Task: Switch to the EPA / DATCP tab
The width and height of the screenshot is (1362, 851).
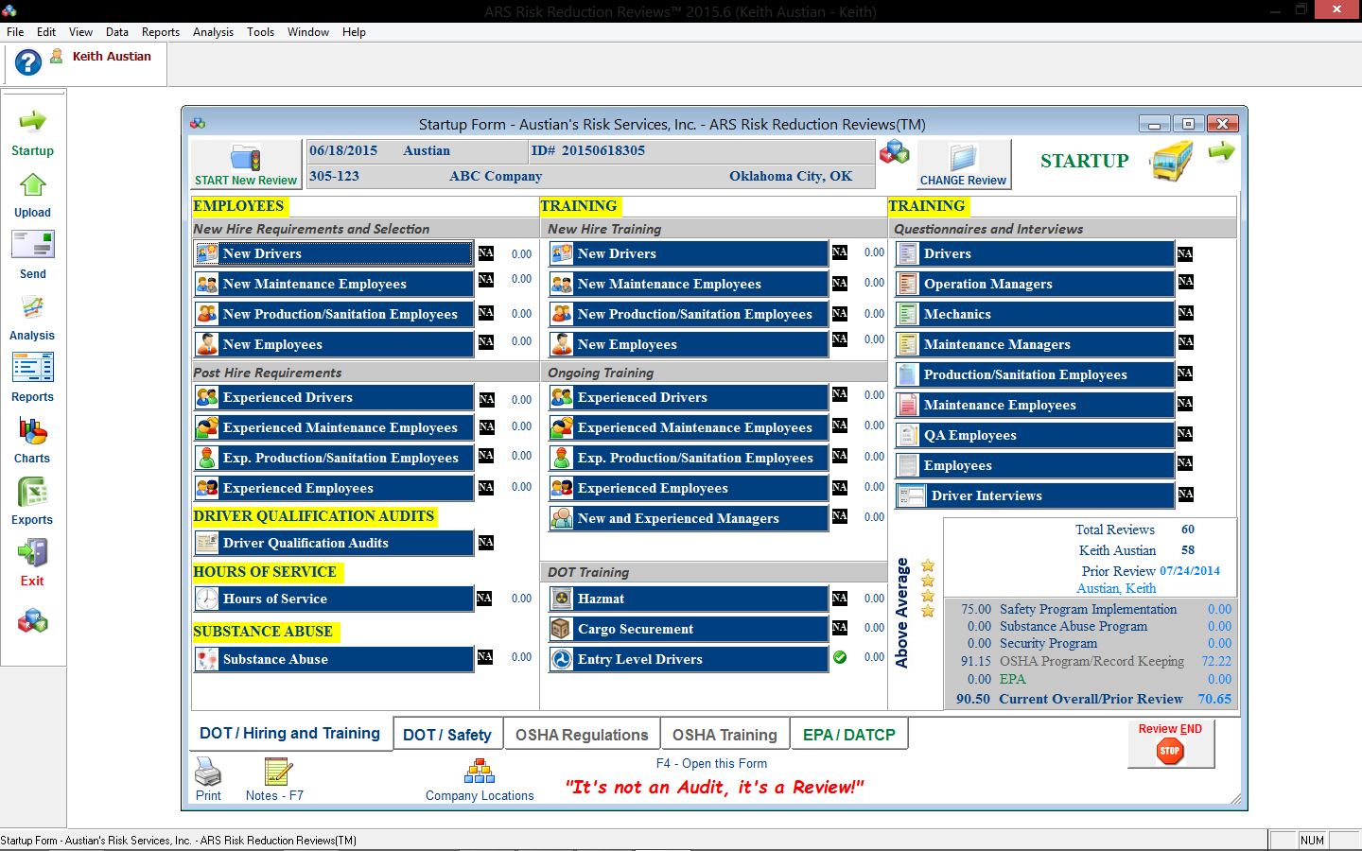Action: (x=849, y=735)
